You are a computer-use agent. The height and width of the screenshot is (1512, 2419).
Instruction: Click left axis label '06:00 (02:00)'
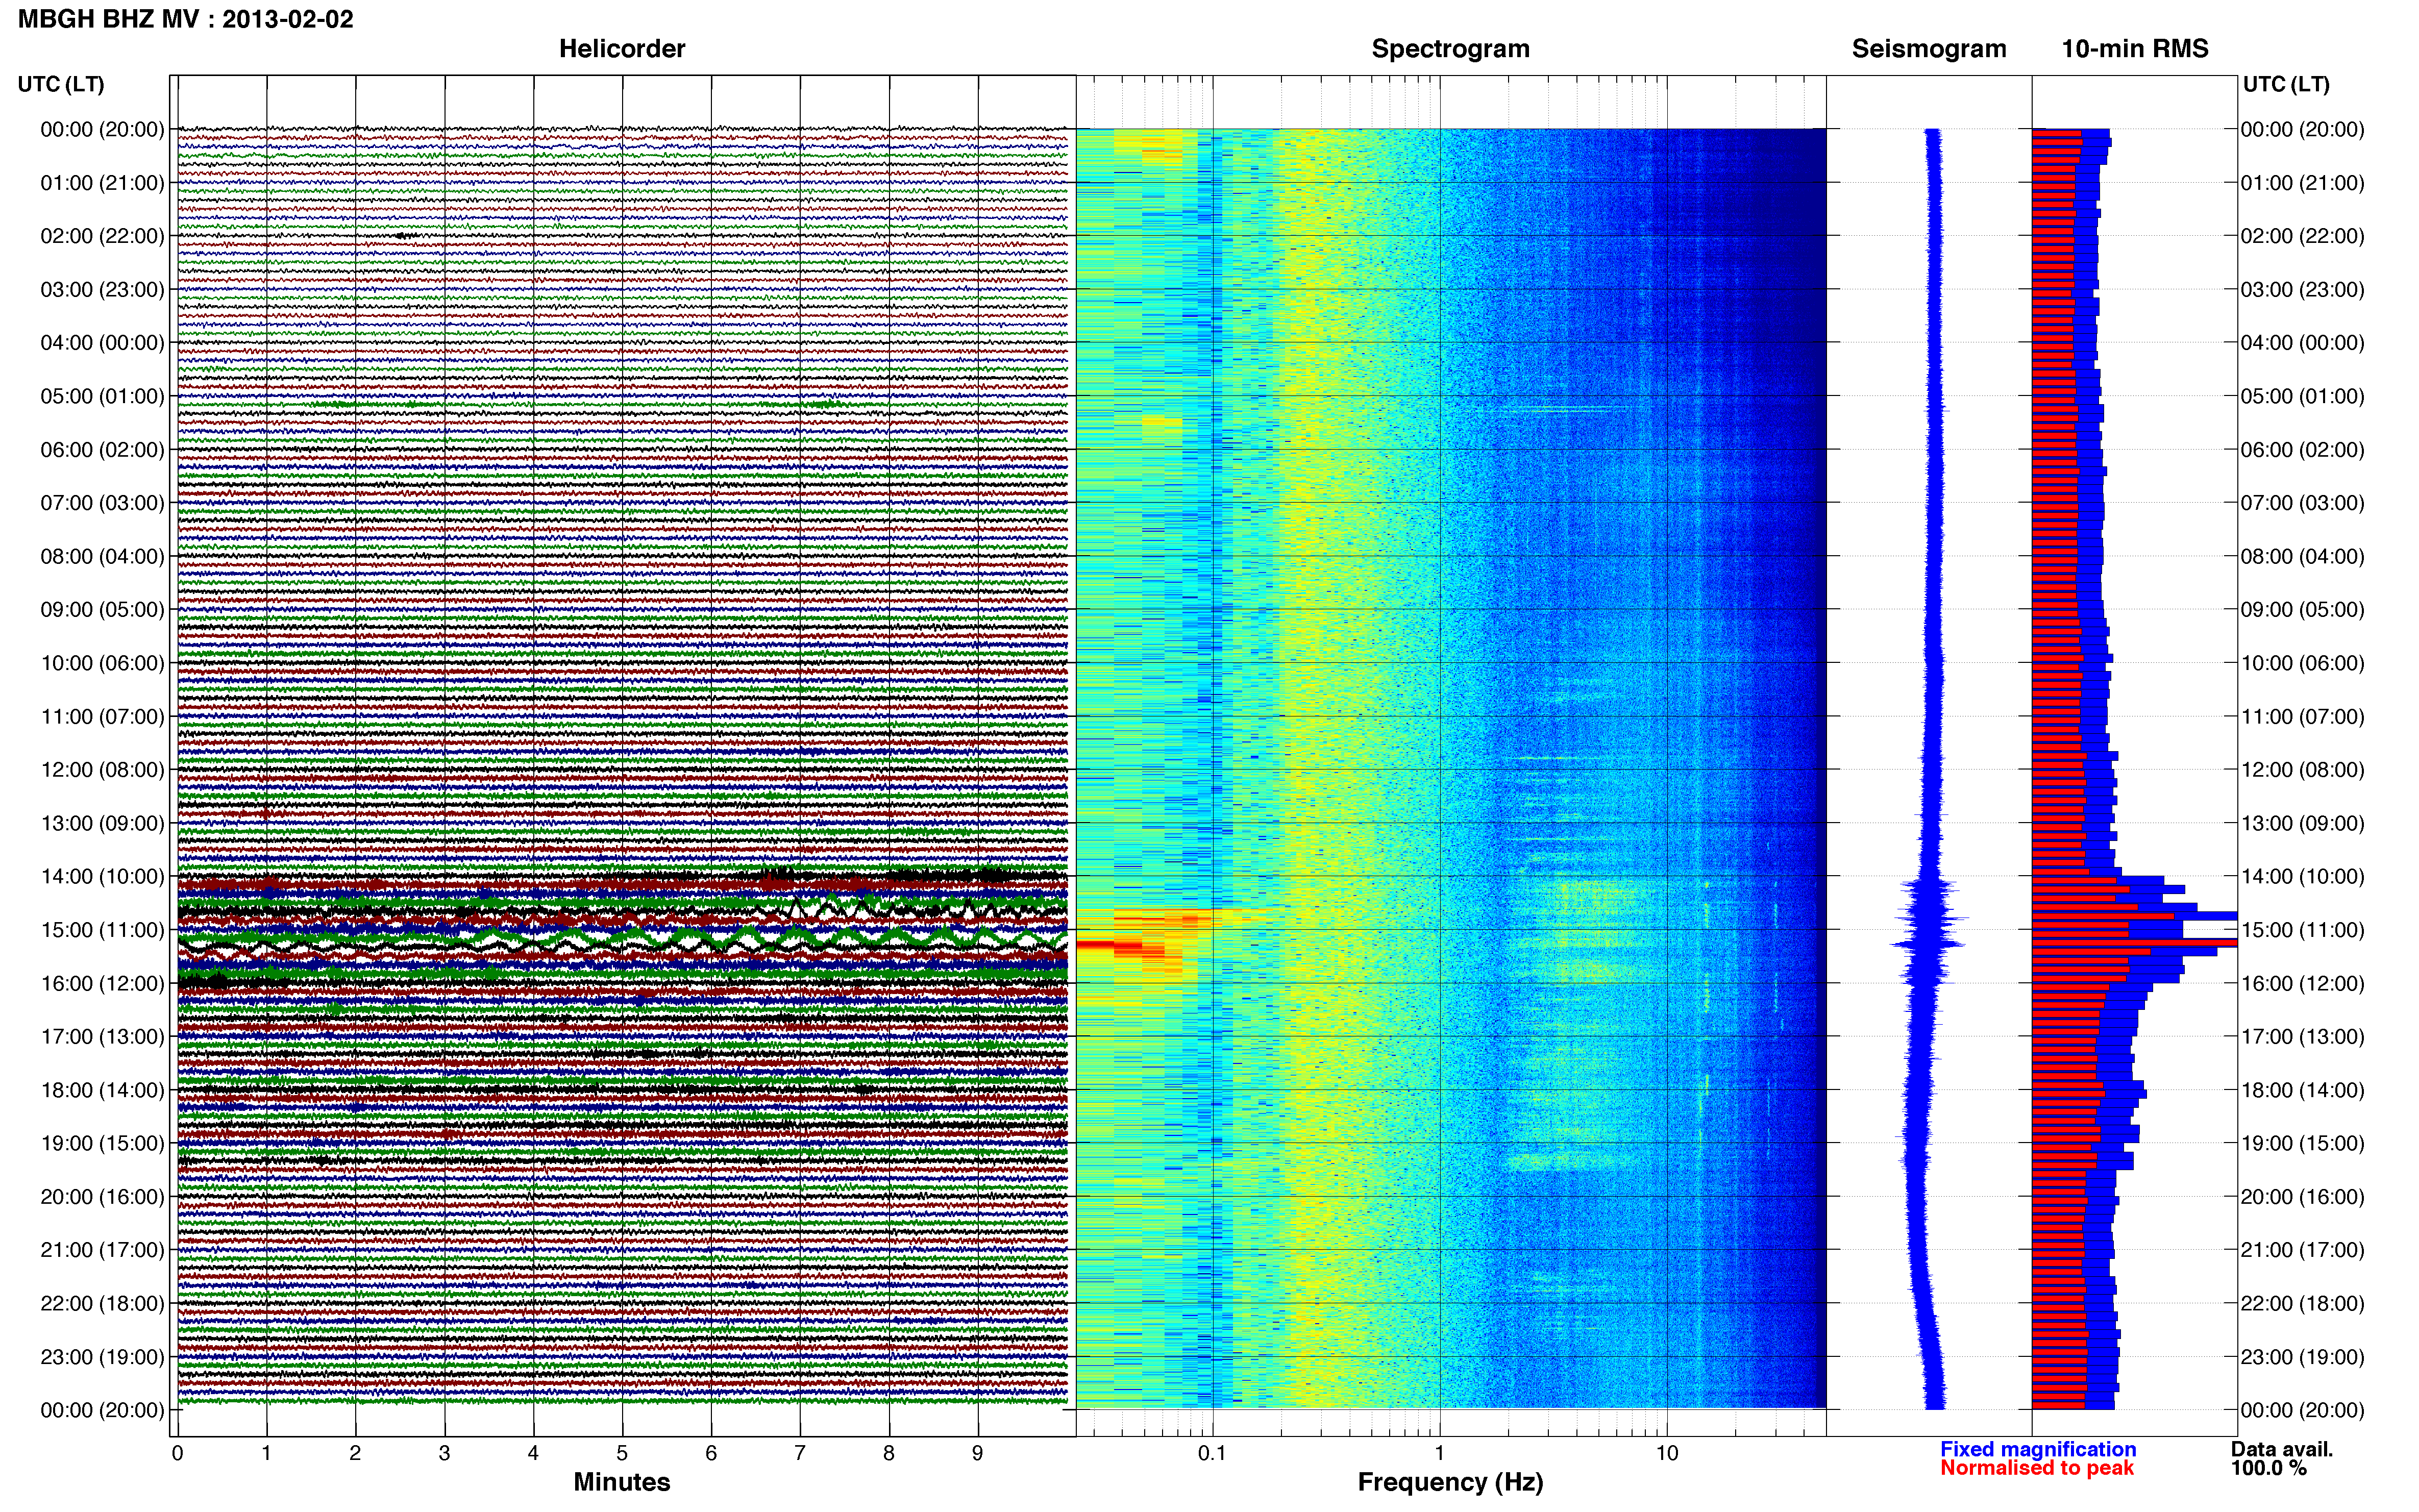102,449
